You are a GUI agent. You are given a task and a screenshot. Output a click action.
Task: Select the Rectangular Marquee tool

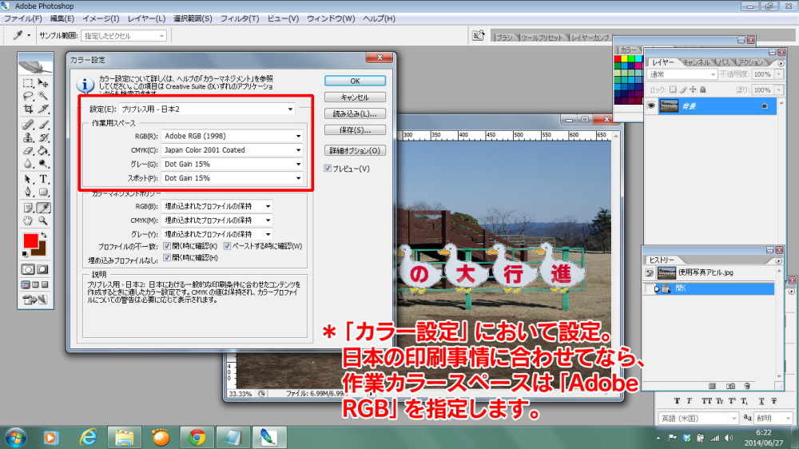[x=28, y=82]
